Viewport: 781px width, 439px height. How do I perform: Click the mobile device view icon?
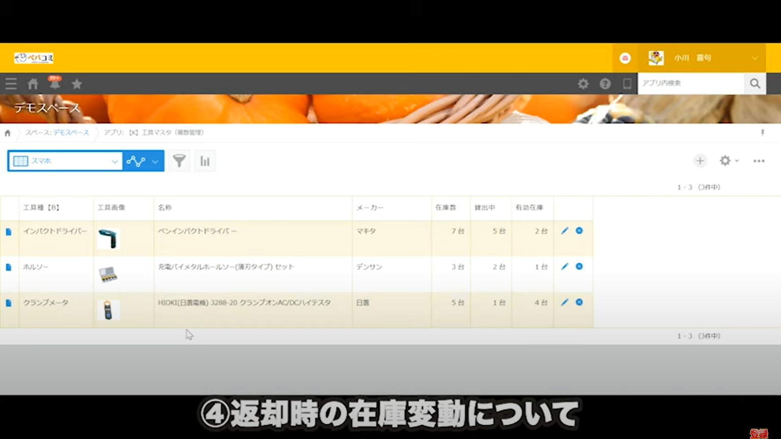pyautogui.click(x=626, y=84)
